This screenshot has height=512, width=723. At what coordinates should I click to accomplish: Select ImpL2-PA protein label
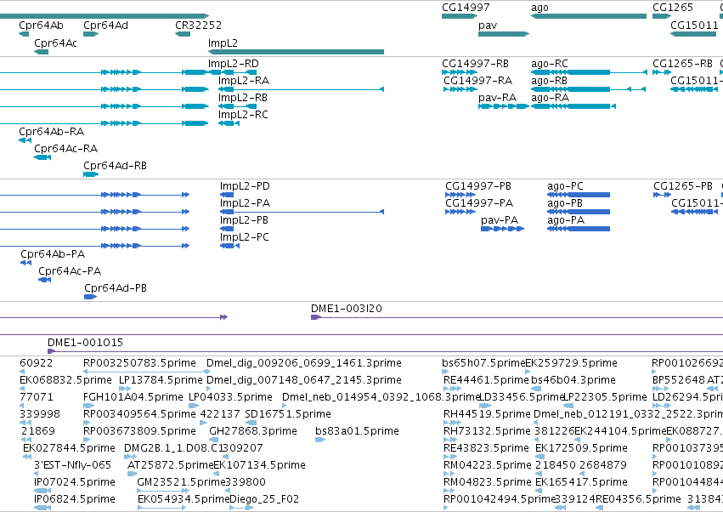[245, 203]
